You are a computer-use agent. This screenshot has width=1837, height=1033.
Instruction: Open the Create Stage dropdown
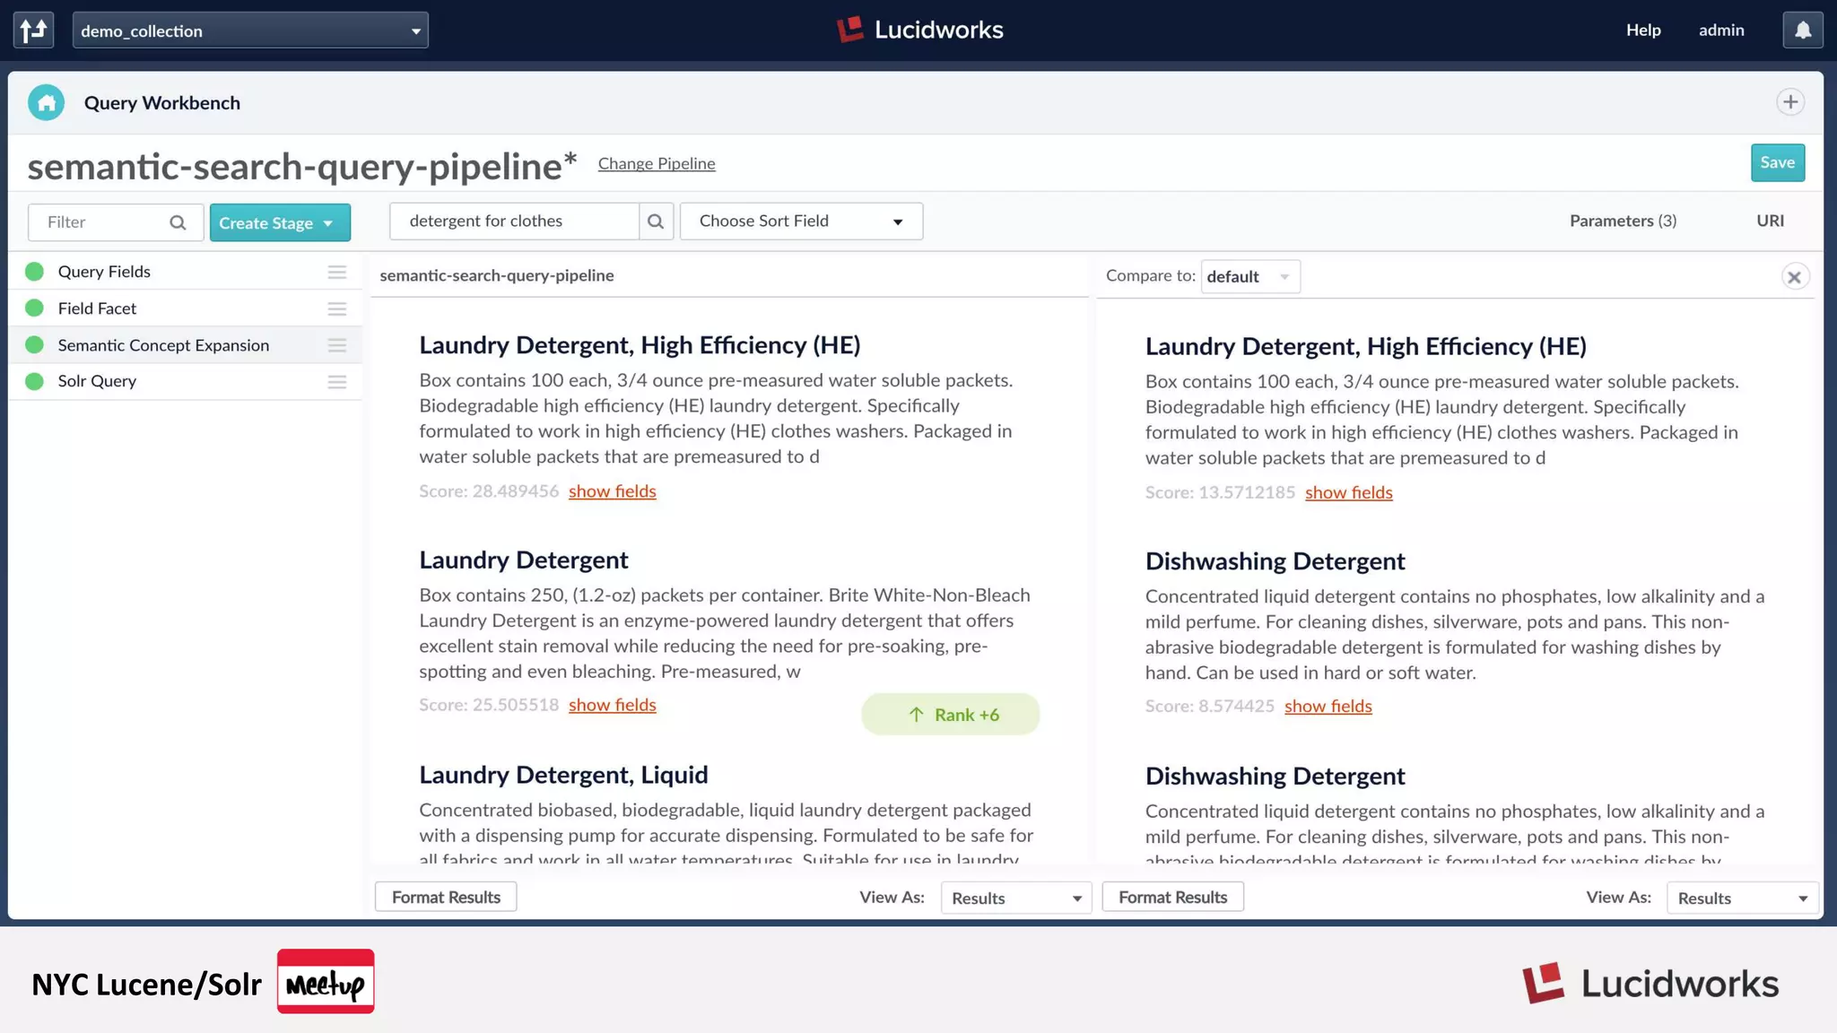tap(280, 222)
